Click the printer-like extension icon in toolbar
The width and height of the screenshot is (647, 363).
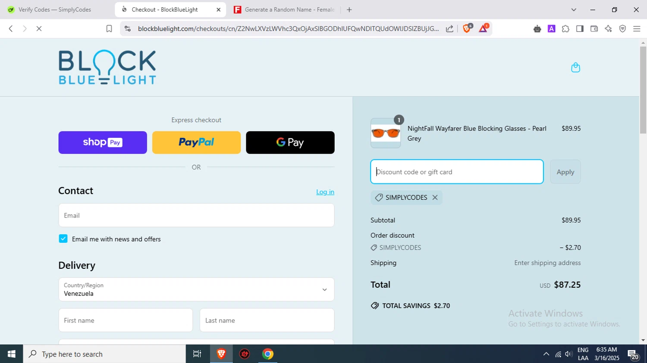pyautogui.click(x=537, y=28)
